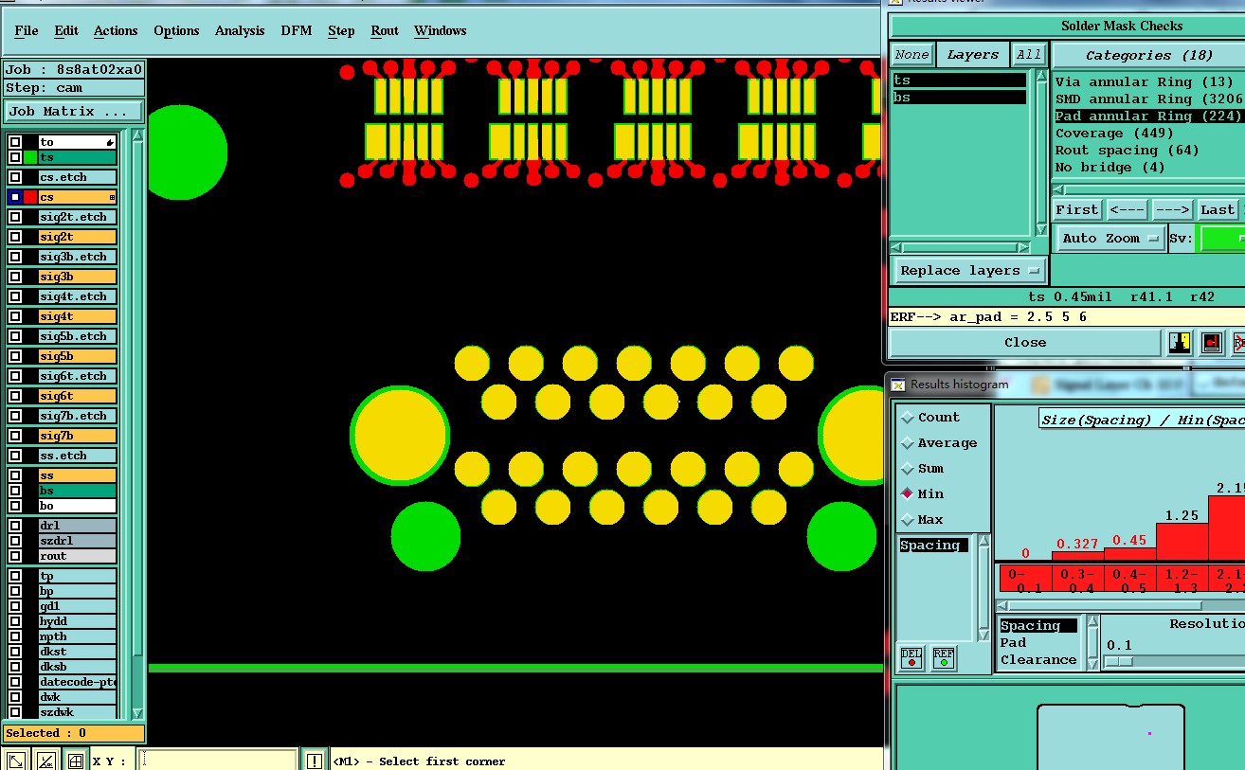Viewport: 1245px width, 770px height.
Task: Click the X Y coordinate input field
Action: 217,761
